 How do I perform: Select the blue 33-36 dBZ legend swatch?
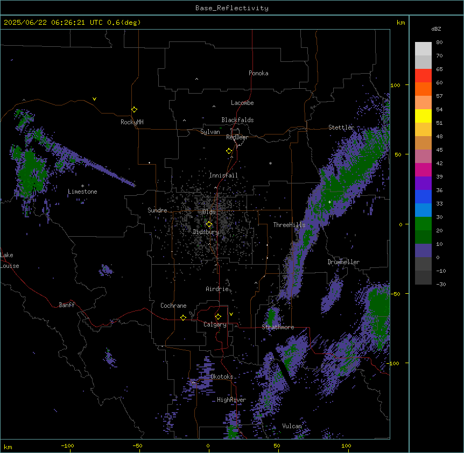423,196
